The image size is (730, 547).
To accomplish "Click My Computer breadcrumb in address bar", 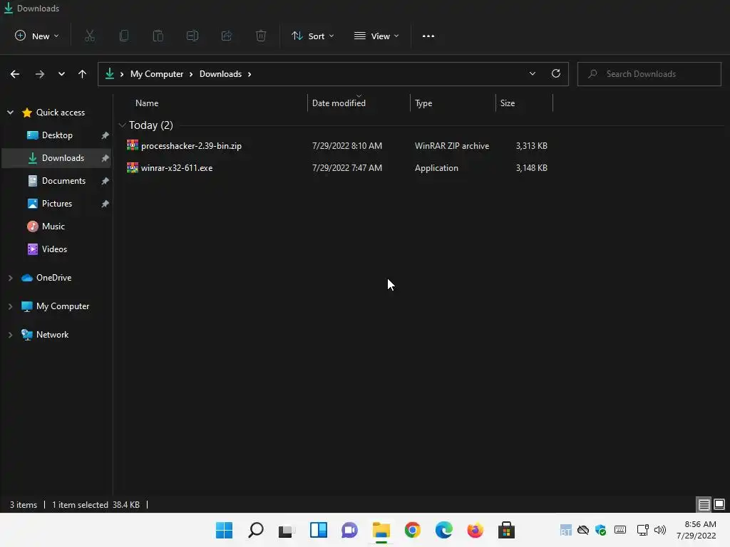I will tap(157, 74).
